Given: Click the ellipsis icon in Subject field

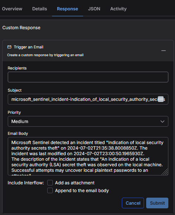Looking at the screenshot, I should pos(161,99).
